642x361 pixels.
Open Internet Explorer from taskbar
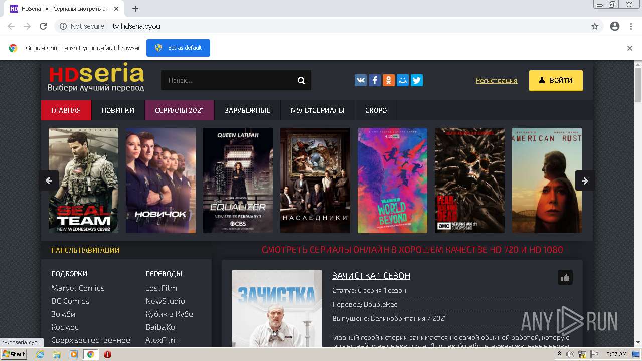point(40,354)
